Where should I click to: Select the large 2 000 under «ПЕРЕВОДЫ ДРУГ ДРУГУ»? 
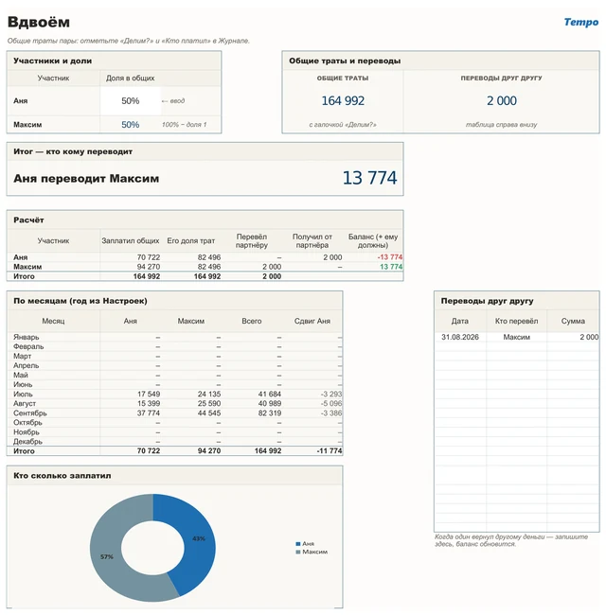[502, 101]
